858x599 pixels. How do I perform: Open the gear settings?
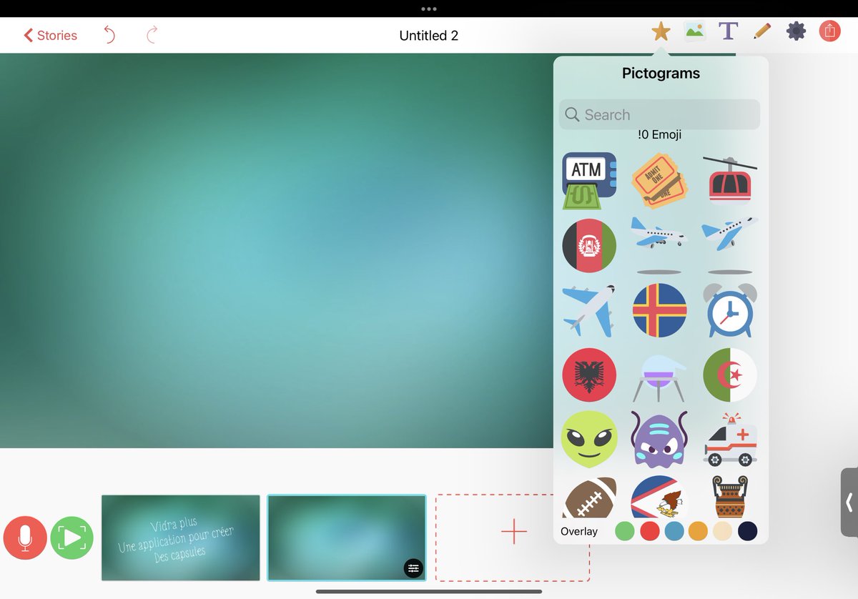click(x=796, y=31)
